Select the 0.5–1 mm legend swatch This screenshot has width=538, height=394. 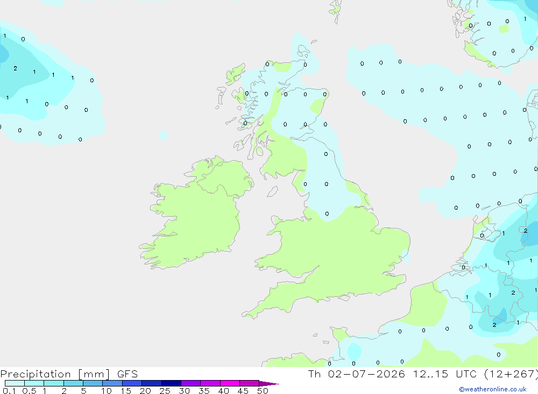click(x=34, y=383)
